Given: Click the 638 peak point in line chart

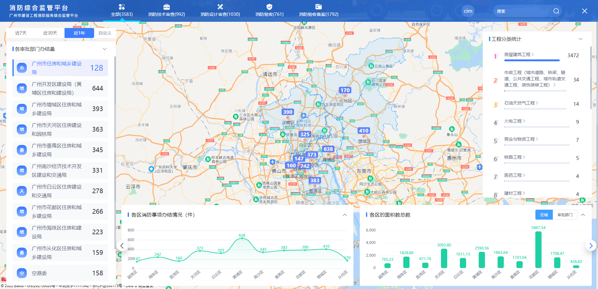Looking at the screenshot, I should pyautogui.click(x=242, y=238).
